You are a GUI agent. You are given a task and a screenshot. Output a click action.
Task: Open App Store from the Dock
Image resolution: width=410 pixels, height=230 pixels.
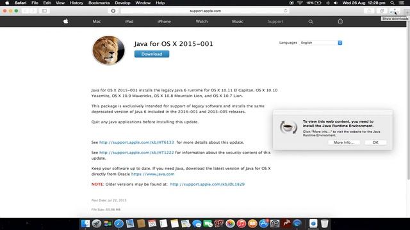[263, 224]
